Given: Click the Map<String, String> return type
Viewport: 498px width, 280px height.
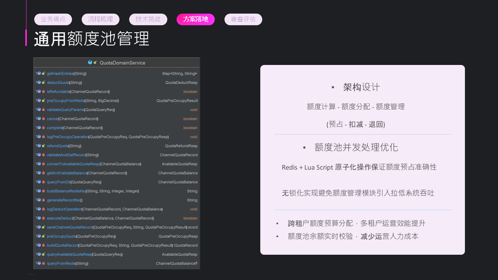Looking at the screenshot, I should (180, 73).
